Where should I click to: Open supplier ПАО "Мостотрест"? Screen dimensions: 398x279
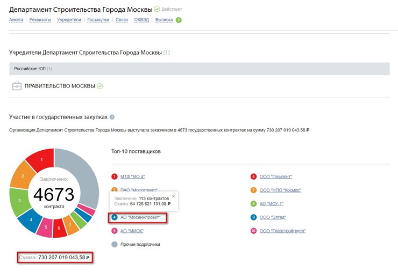pyautogui.click(x=139, y=190)
